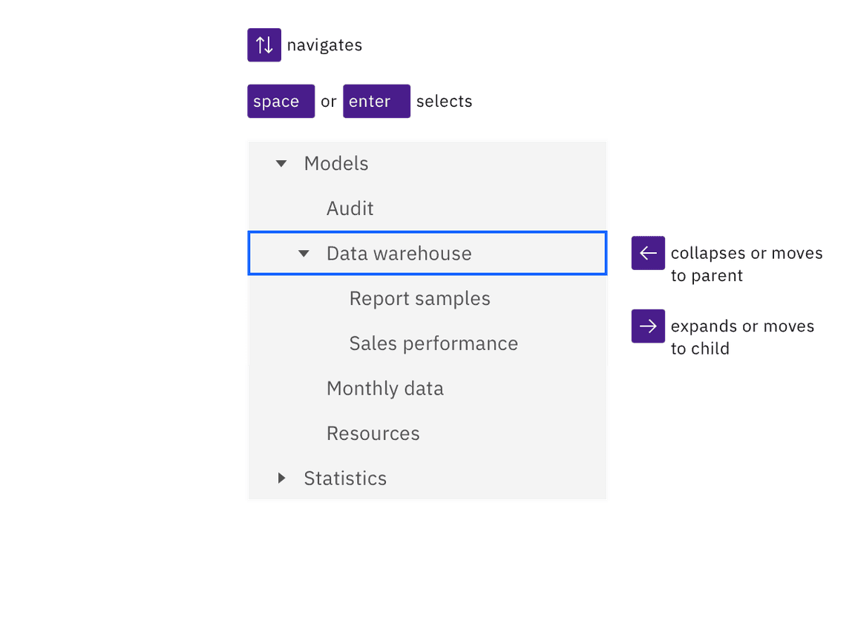Collapse the Data warehouse node arrow
The image size is (855, 641).
304,254
